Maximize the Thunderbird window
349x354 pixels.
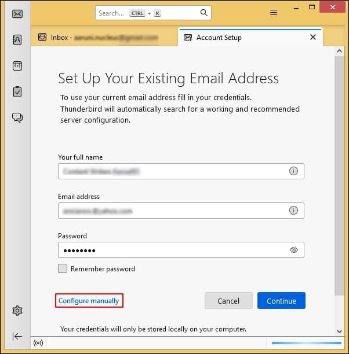312,7
